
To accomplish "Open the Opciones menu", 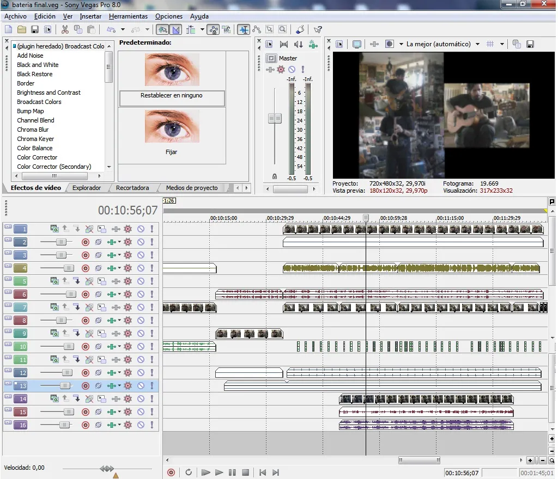I will tap(169, 16).
